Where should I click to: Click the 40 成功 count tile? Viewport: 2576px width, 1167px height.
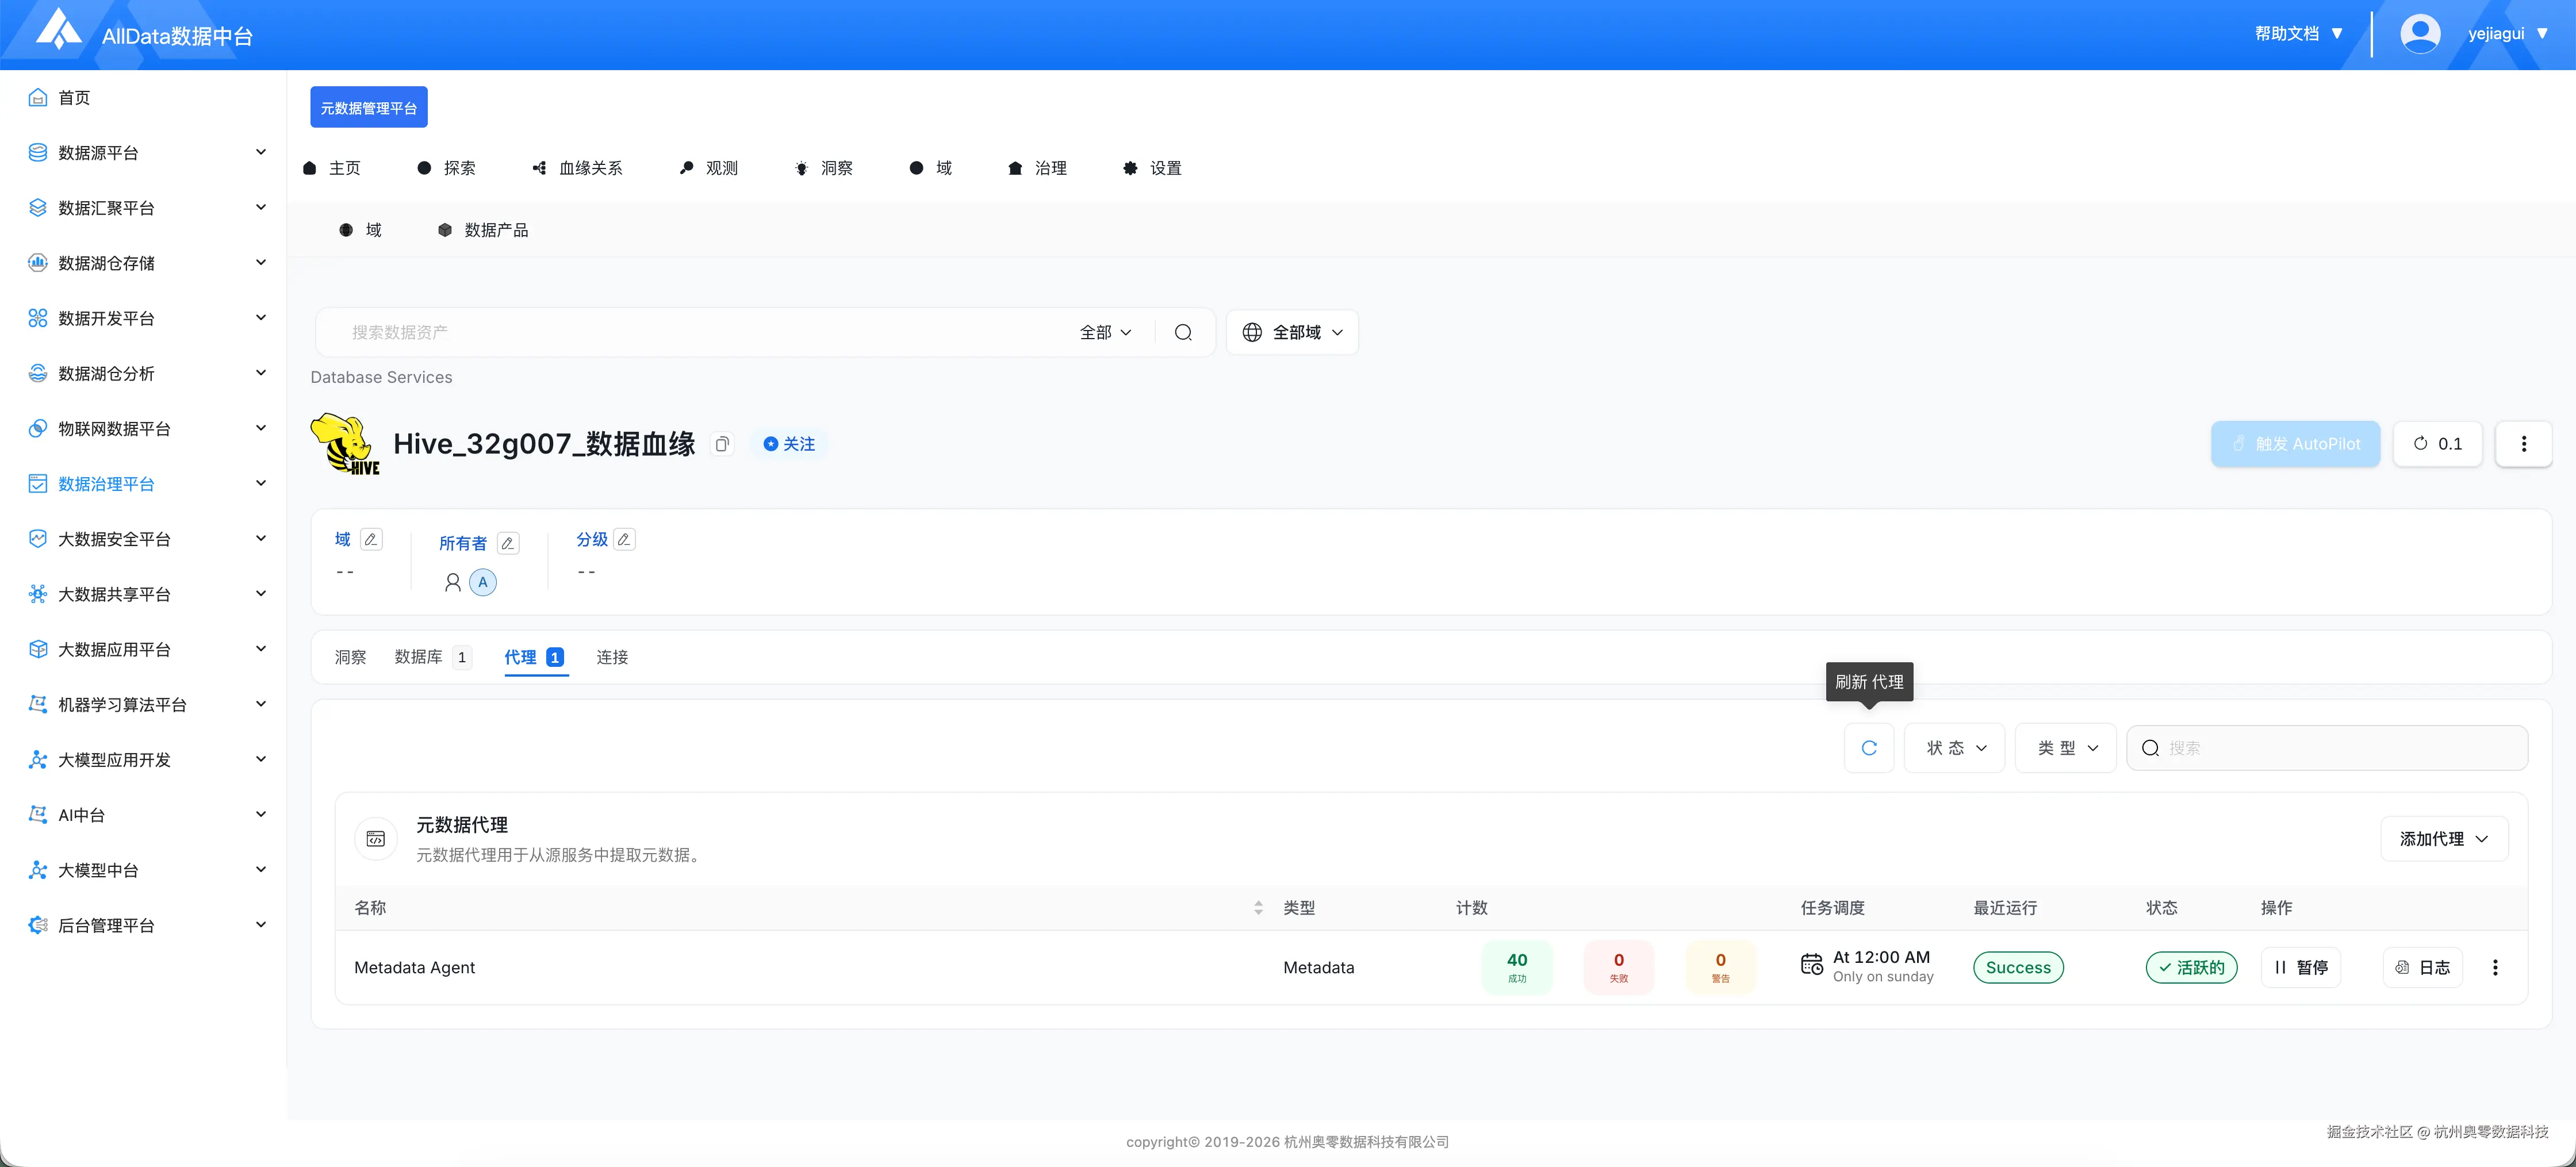[x=1517, y=967]
